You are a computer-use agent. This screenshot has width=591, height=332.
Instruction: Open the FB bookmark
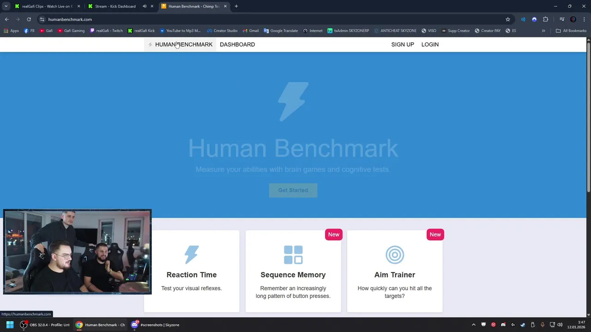[x=29, y=31]
